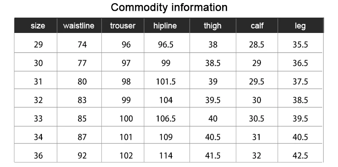Screen dimensions: 338x167
Task: Click the 'leg' column header
Action: point(300,26)
